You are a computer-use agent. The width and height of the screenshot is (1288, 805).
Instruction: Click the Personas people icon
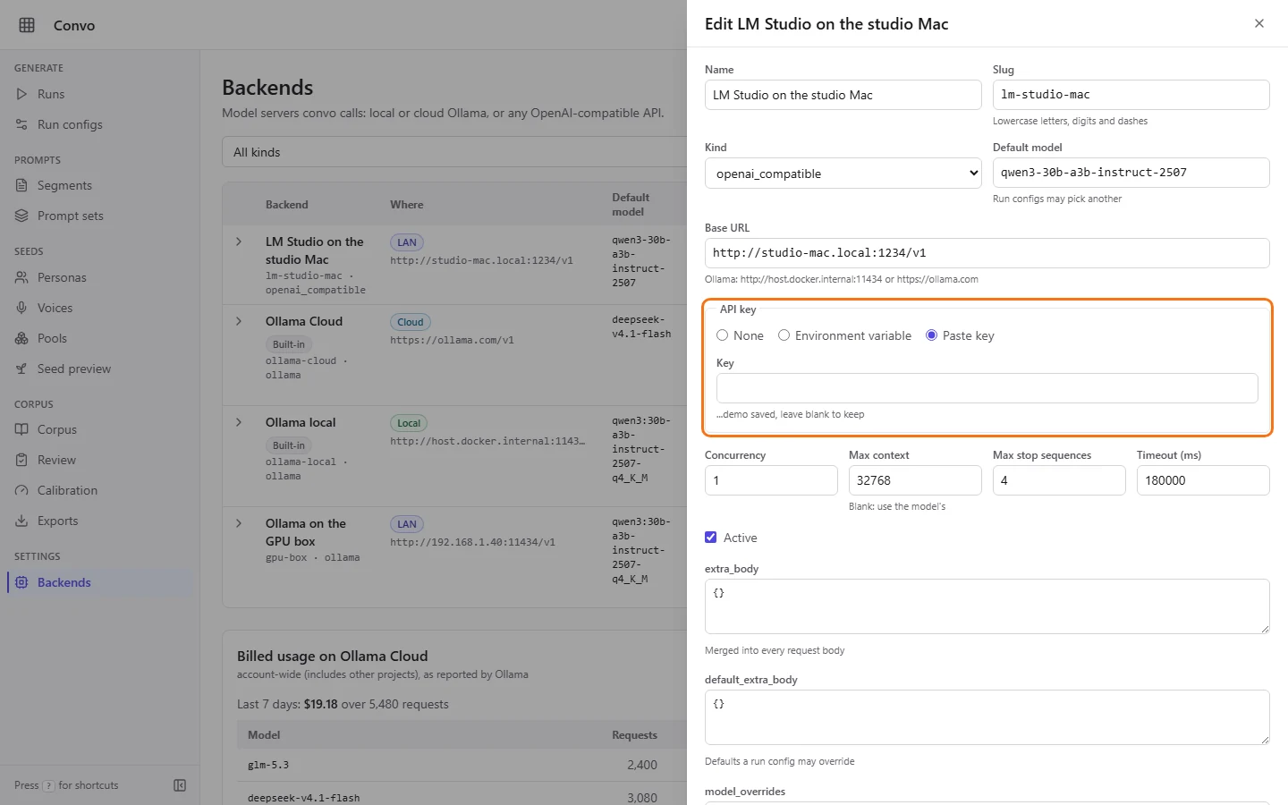coord(21,277)
